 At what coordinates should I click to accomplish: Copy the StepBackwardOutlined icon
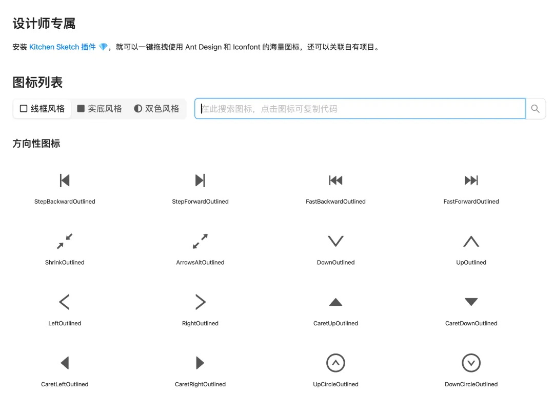click(x=65, y=180)
